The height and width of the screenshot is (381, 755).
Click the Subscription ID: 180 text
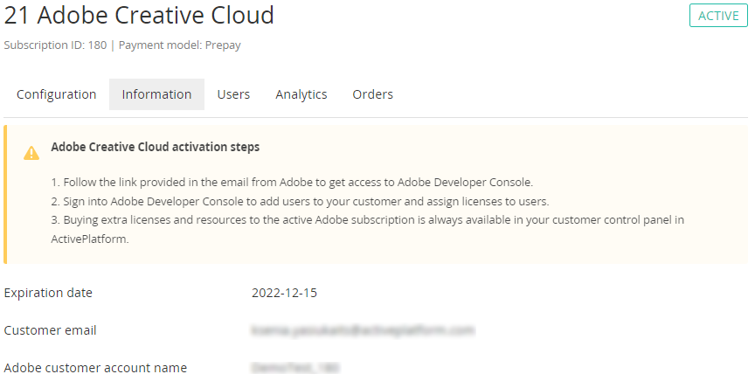pyautogui.click(x=55, y=45)
